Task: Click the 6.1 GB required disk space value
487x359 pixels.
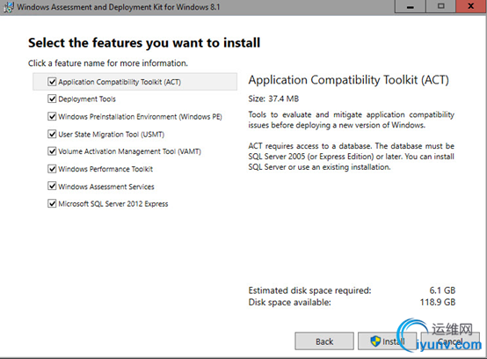Action: click(442, 290)
